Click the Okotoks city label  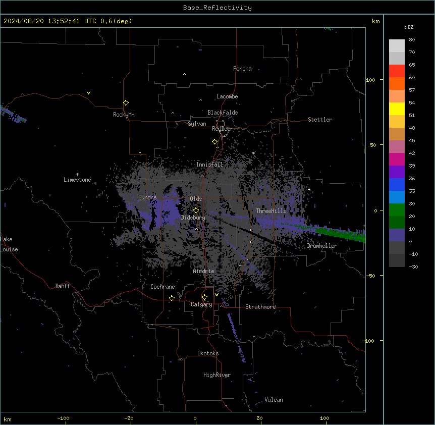pyautogui.click(x=208, y=353)
